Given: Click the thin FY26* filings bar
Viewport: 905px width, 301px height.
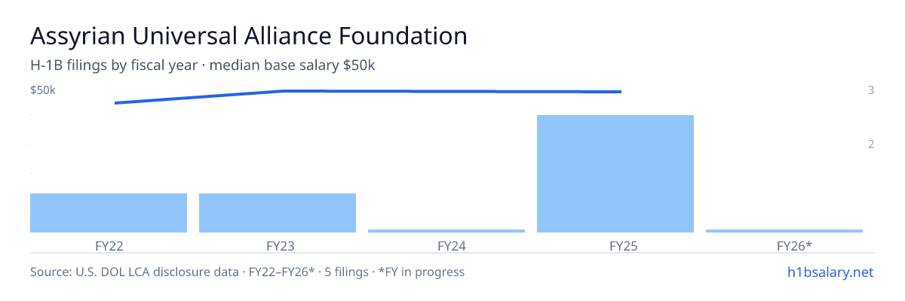Looking at the screenshot, I should pos(784,230).
